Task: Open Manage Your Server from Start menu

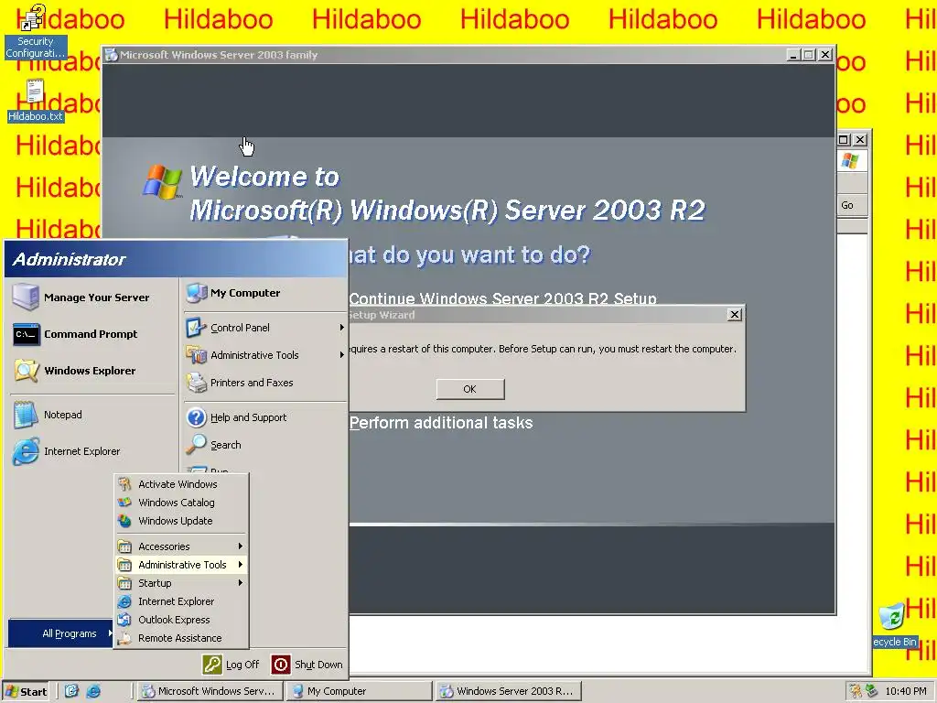Action: coord(92,297)
